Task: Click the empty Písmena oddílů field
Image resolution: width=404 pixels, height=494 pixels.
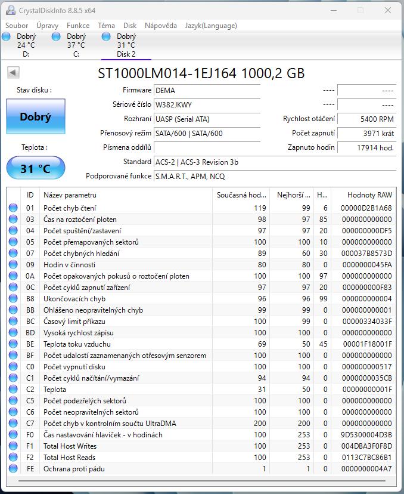Action: point(207,147)
